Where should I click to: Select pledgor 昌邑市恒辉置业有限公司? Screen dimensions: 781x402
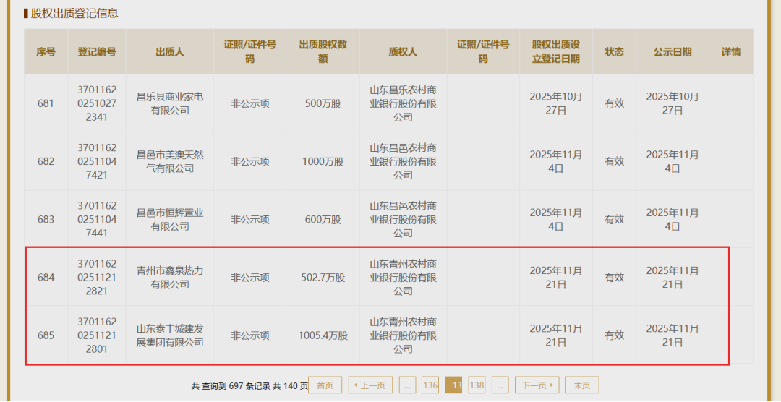[170, 219]
